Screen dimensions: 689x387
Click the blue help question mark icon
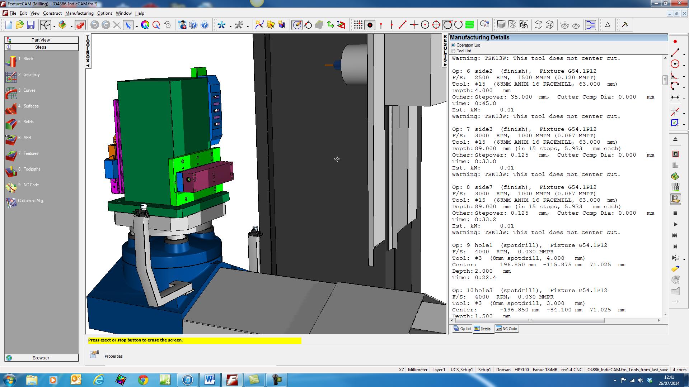click(205, 25)
